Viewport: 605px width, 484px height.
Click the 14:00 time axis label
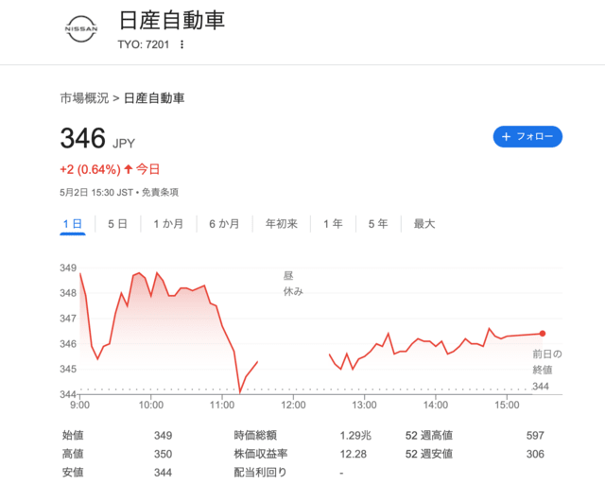[x=436, y=406]
